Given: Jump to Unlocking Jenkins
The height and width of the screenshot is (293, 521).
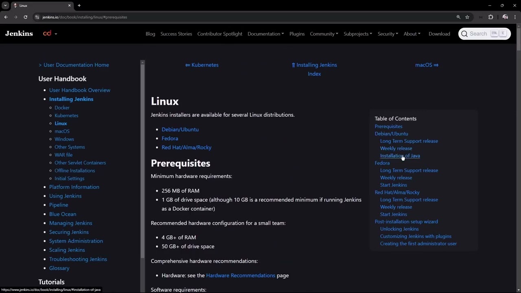Looking at the screenshot, I should (x=399, y=229).
